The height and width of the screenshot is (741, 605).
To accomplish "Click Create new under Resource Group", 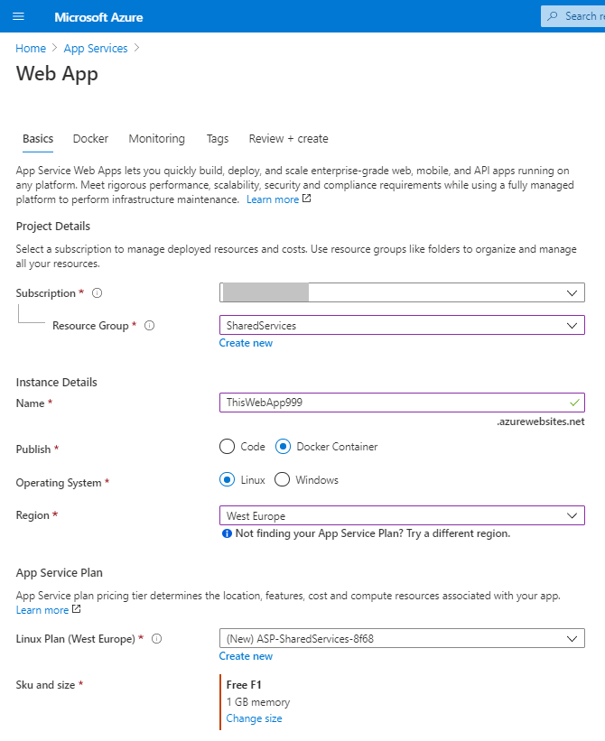I will coord(246,343).
